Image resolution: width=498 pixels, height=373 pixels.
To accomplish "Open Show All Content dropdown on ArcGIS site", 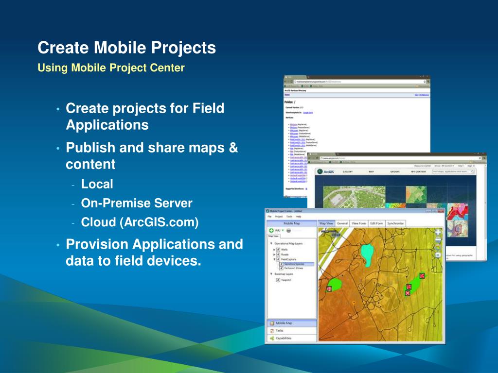I will 444,166.
